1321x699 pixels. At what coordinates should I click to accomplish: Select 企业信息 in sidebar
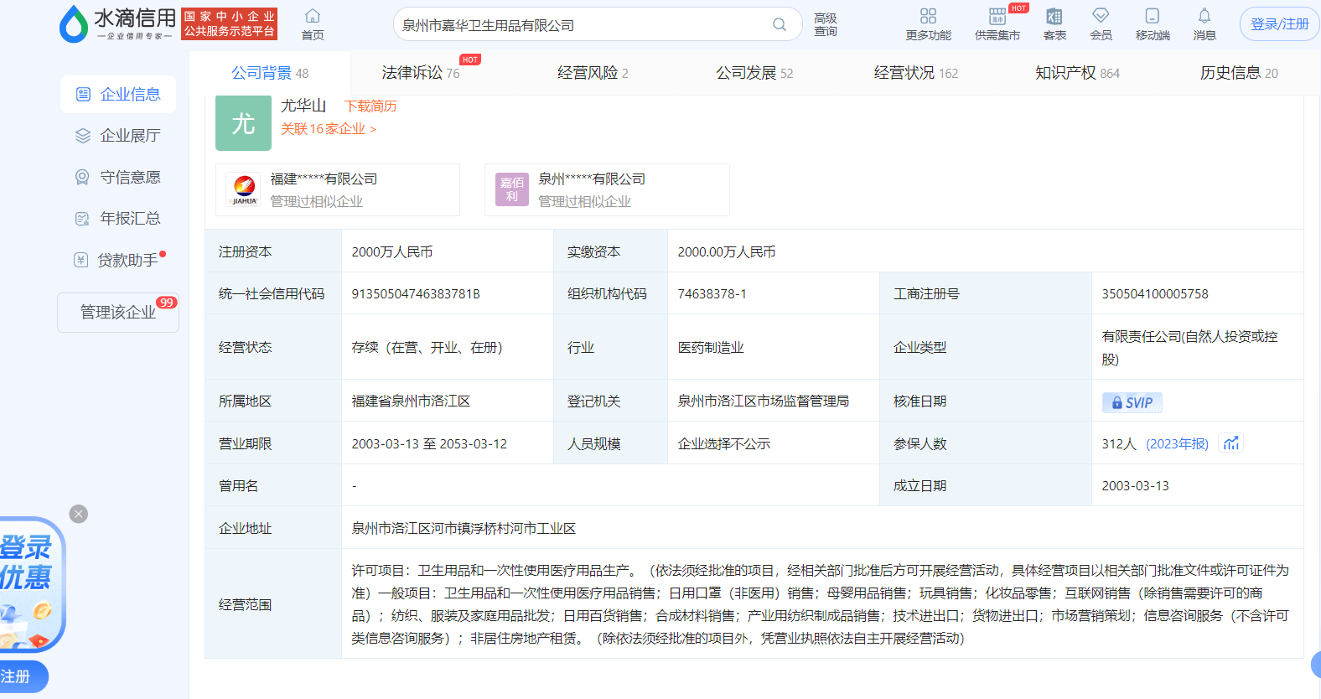(x=118, y=94)
